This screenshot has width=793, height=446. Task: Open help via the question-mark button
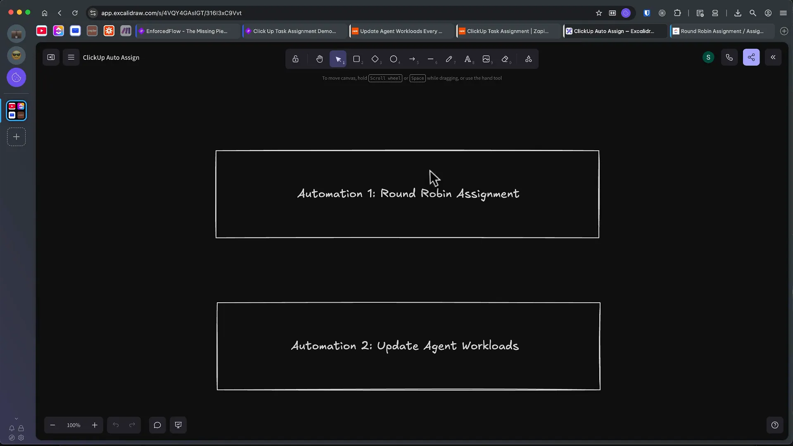(775, 425)
